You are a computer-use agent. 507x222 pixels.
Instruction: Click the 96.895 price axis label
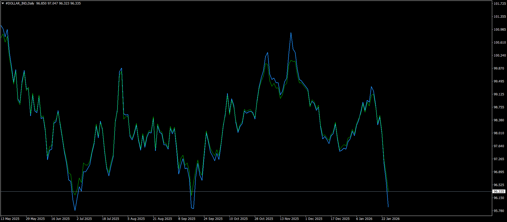(x=499, y=172)
